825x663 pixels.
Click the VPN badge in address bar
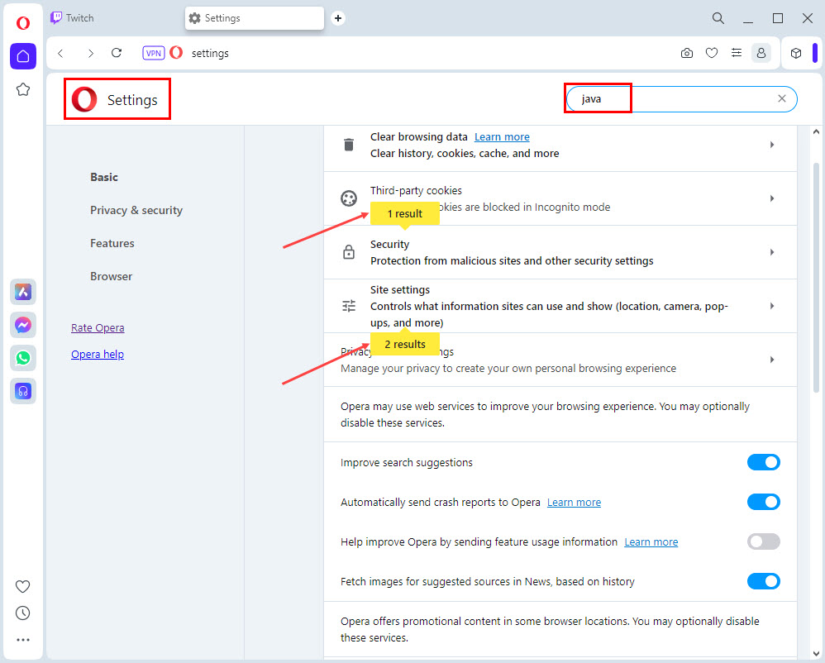click(154, 53)
